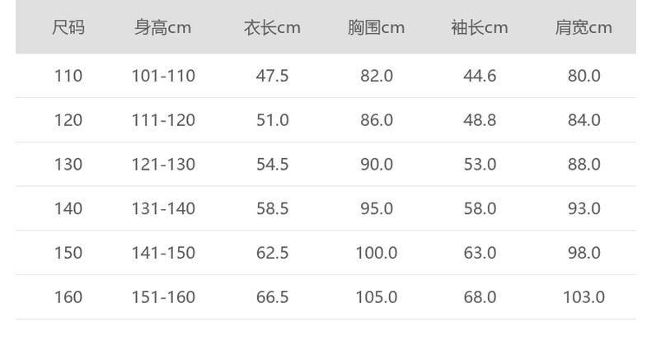Select the 衣长cm header cell
Viewport: 651px width, 355px height.
272,27
